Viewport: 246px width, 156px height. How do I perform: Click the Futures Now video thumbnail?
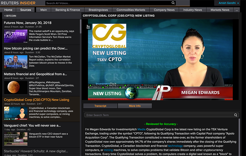16,36
